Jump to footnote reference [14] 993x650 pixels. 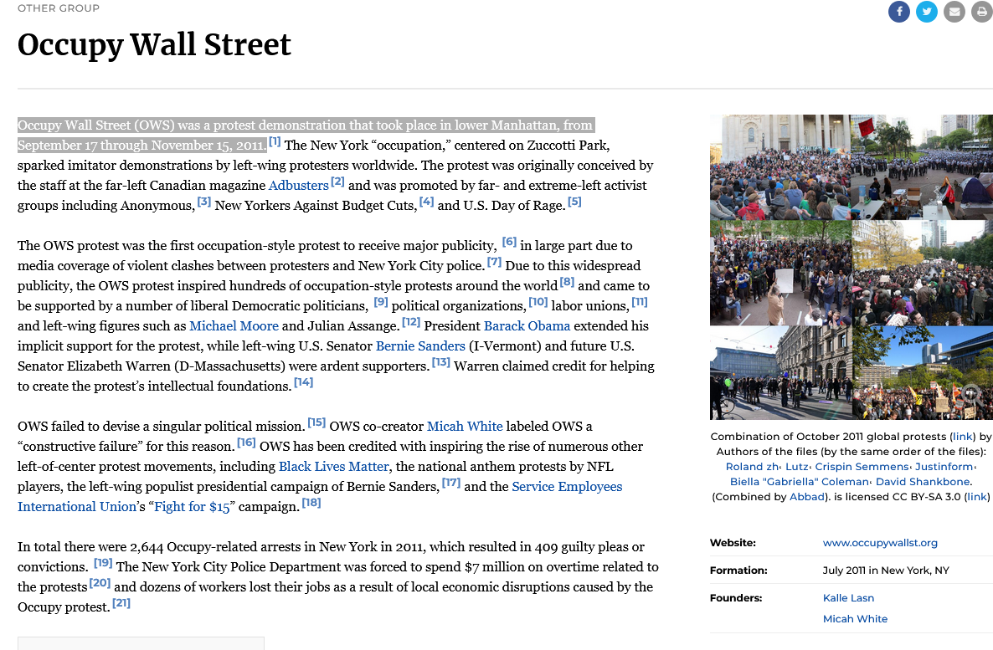[303, 383]
